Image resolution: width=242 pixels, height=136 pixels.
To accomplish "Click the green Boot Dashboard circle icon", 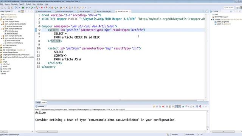I will click(23, 8).
